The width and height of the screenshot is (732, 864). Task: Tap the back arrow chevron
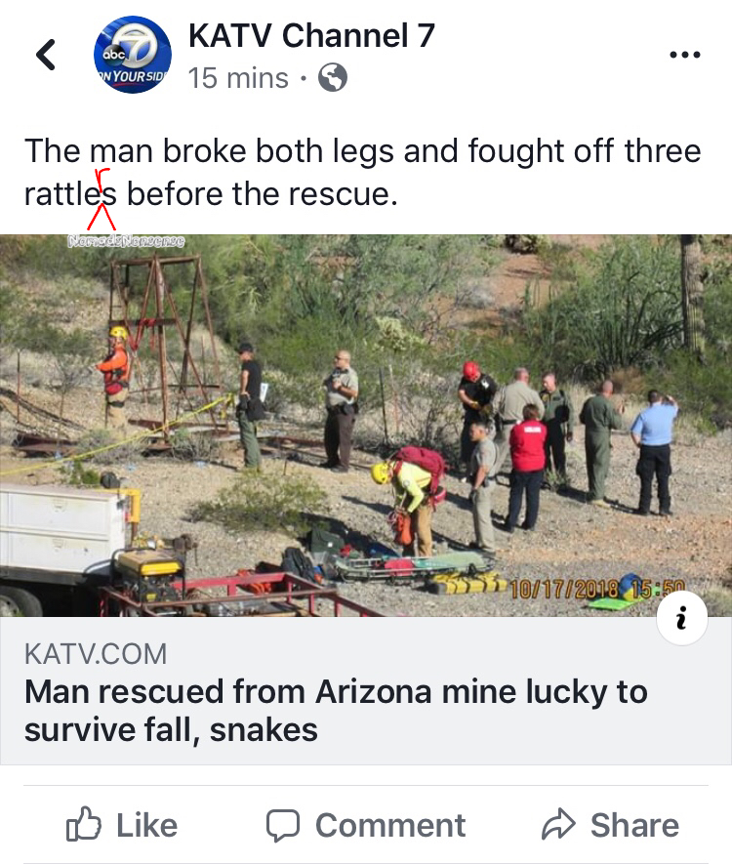(46, 55)
